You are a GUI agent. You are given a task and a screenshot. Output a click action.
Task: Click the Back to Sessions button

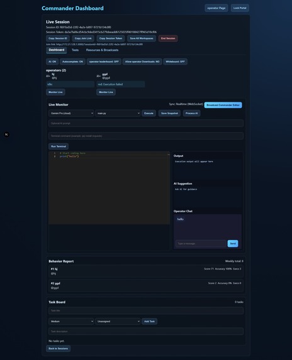coord(58,348)
